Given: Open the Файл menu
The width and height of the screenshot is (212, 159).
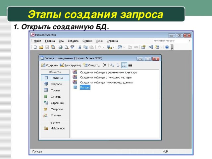Looking at the screenshot, I should tap(37, 41).
